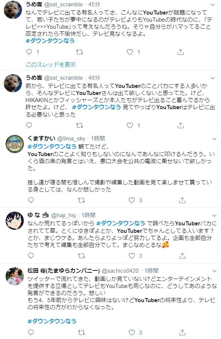Open うめ吉's profile picture on 45分 tweet

click(x=13, y=10)
